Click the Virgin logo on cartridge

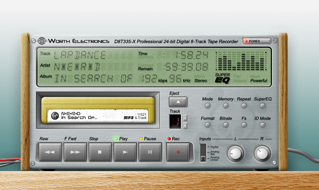55,115
